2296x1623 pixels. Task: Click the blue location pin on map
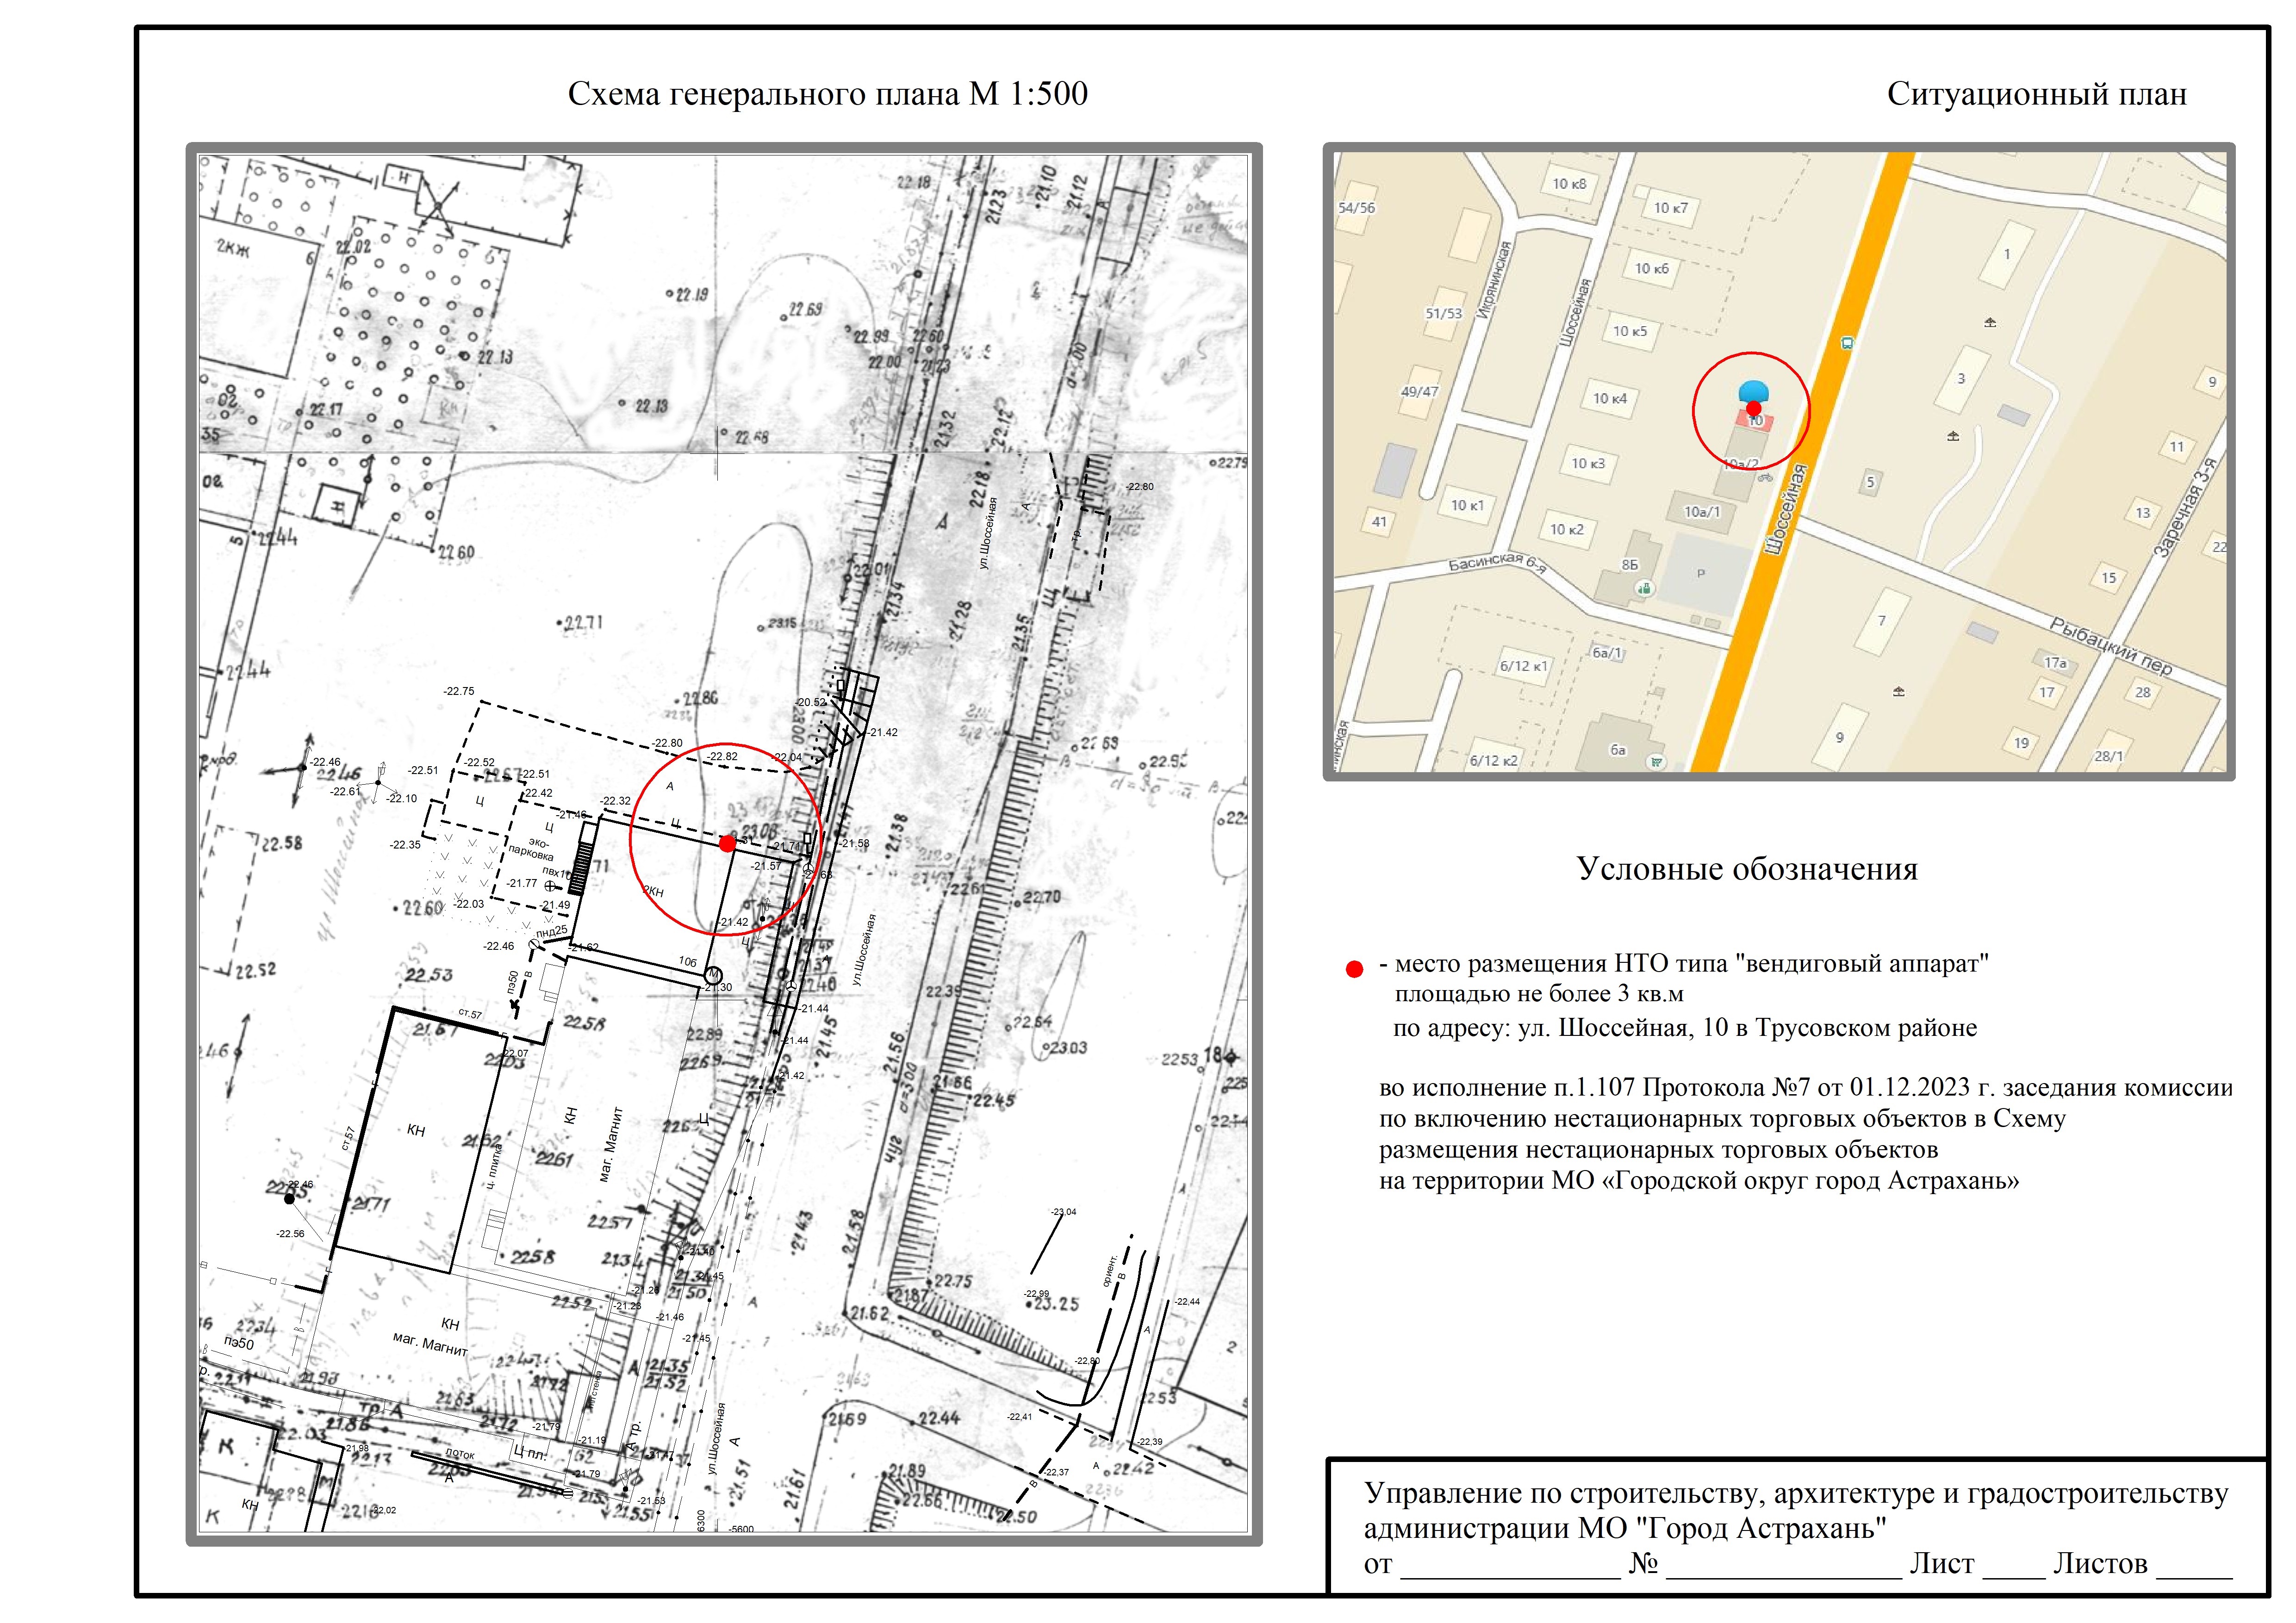tap(1754, 391)
